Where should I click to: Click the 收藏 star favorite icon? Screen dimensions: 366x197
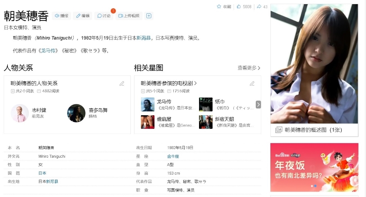(219, 7)
